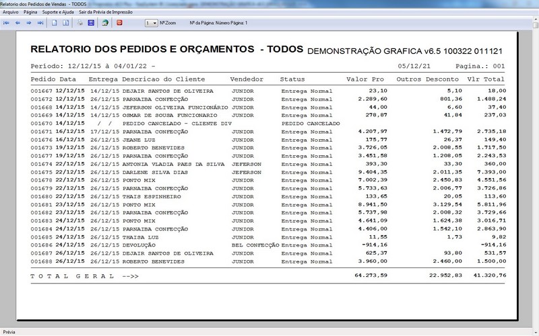Click the globe email export icon
The image size is (539, 336).
point(105,23)
